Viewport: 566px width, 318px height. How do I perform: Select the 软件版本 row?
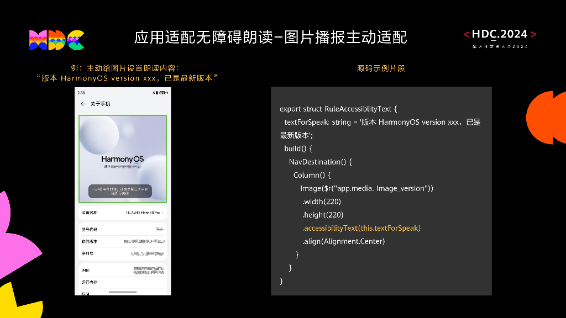click(123, 242)
